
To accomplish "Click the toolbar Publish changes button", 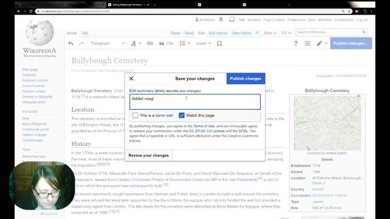I will [351, 43].
